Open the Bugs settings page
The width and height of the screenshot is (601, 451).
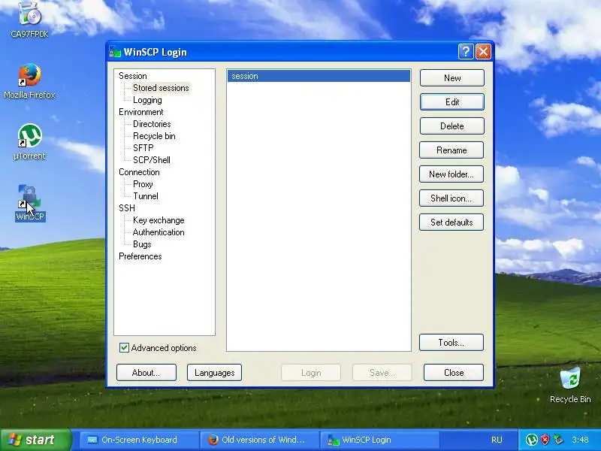[142, 244]
